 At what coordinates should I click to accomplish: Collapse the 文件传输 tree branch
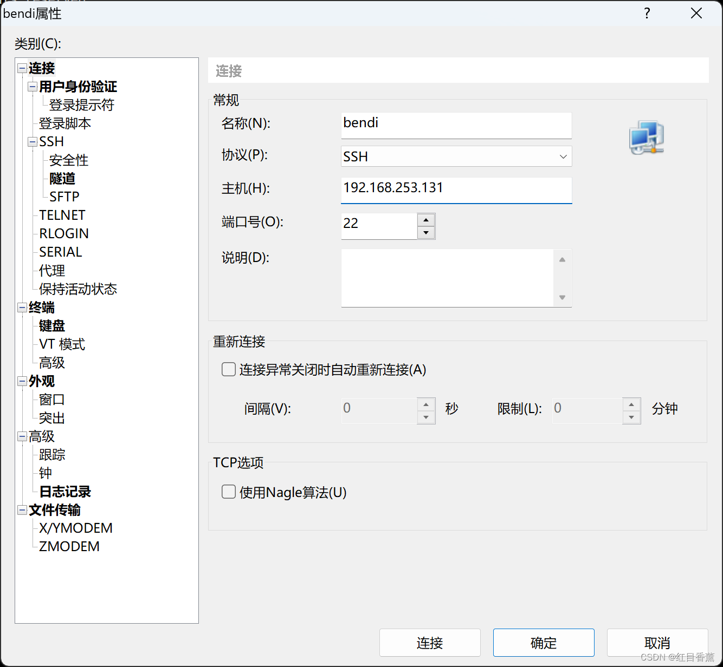pyautogui.click(x=22, y=509)
